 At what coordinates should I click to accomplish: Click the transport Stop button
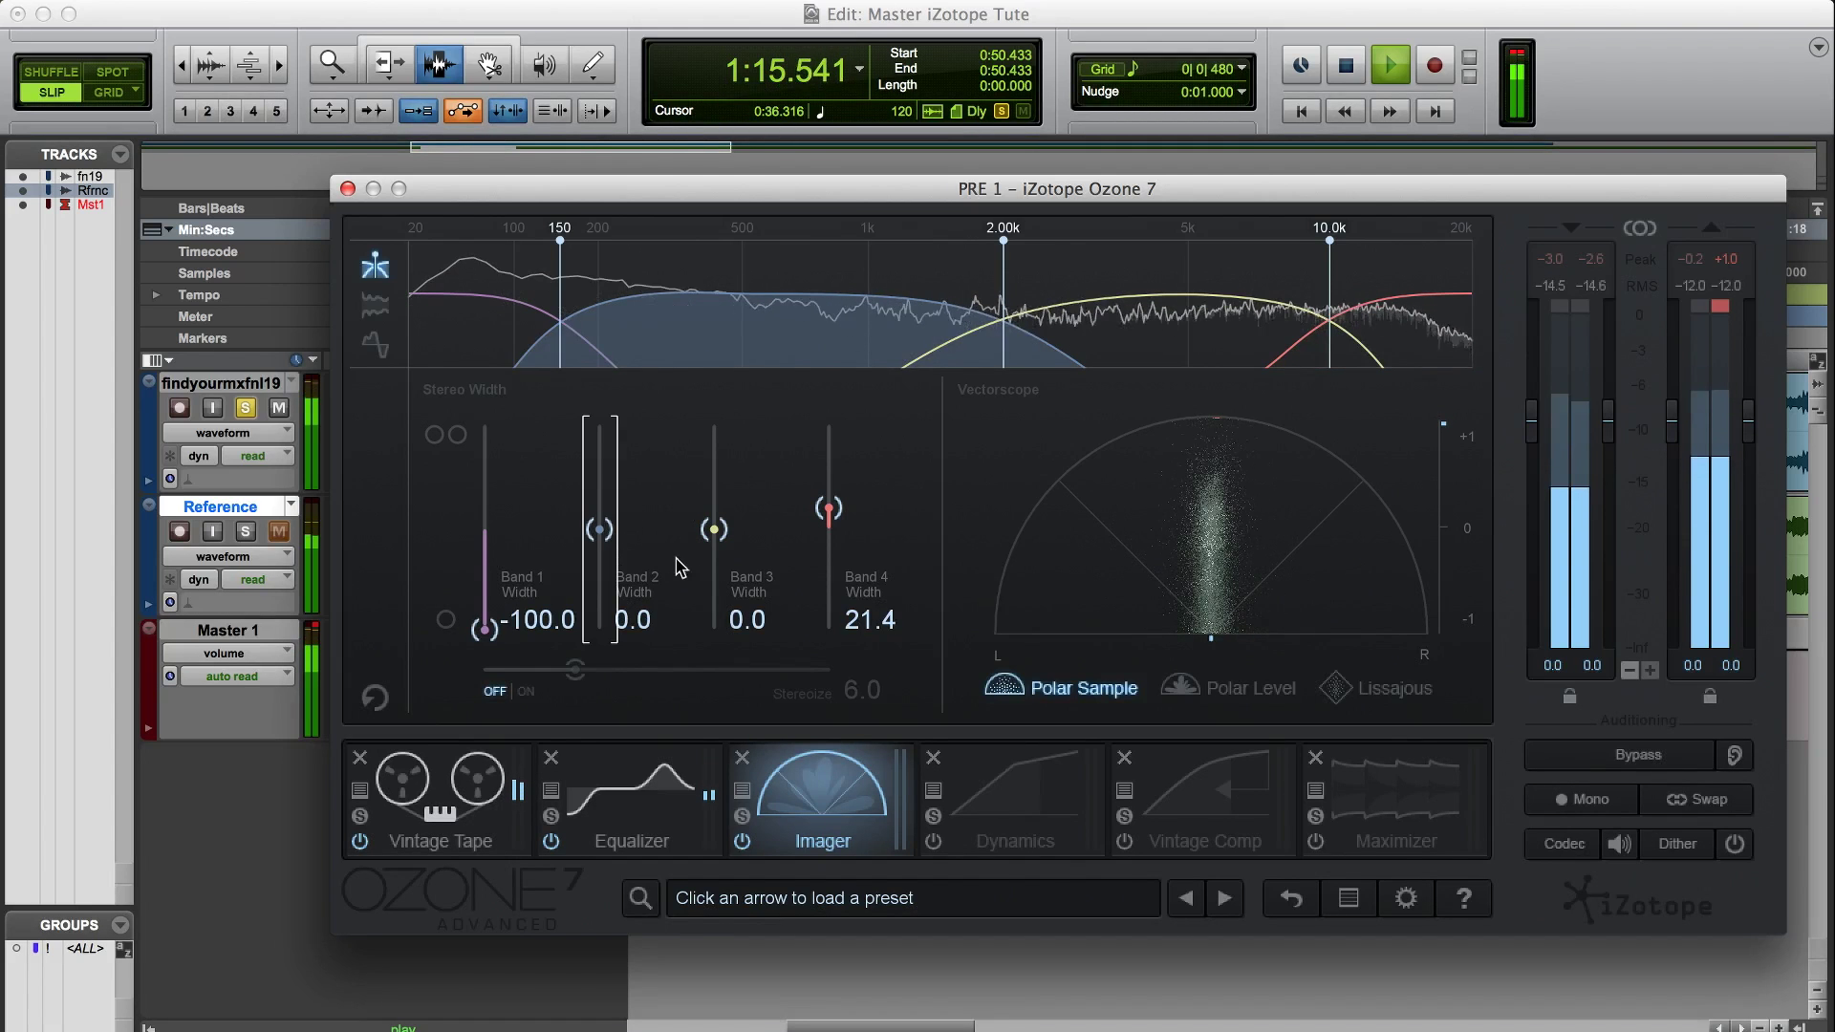point(1346,65)
